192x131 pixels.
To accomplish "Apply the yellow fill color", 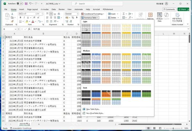I will pyautogui.click(x=27, y=21).
